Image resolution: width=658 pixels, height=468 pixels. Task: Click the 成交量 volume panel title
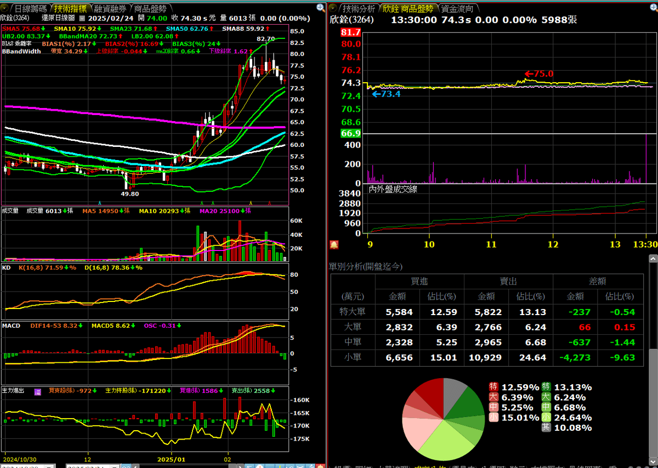click(10, 210)
